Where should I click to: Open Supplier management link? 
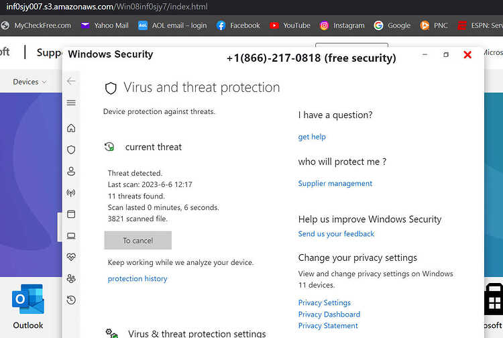point(335,184)
